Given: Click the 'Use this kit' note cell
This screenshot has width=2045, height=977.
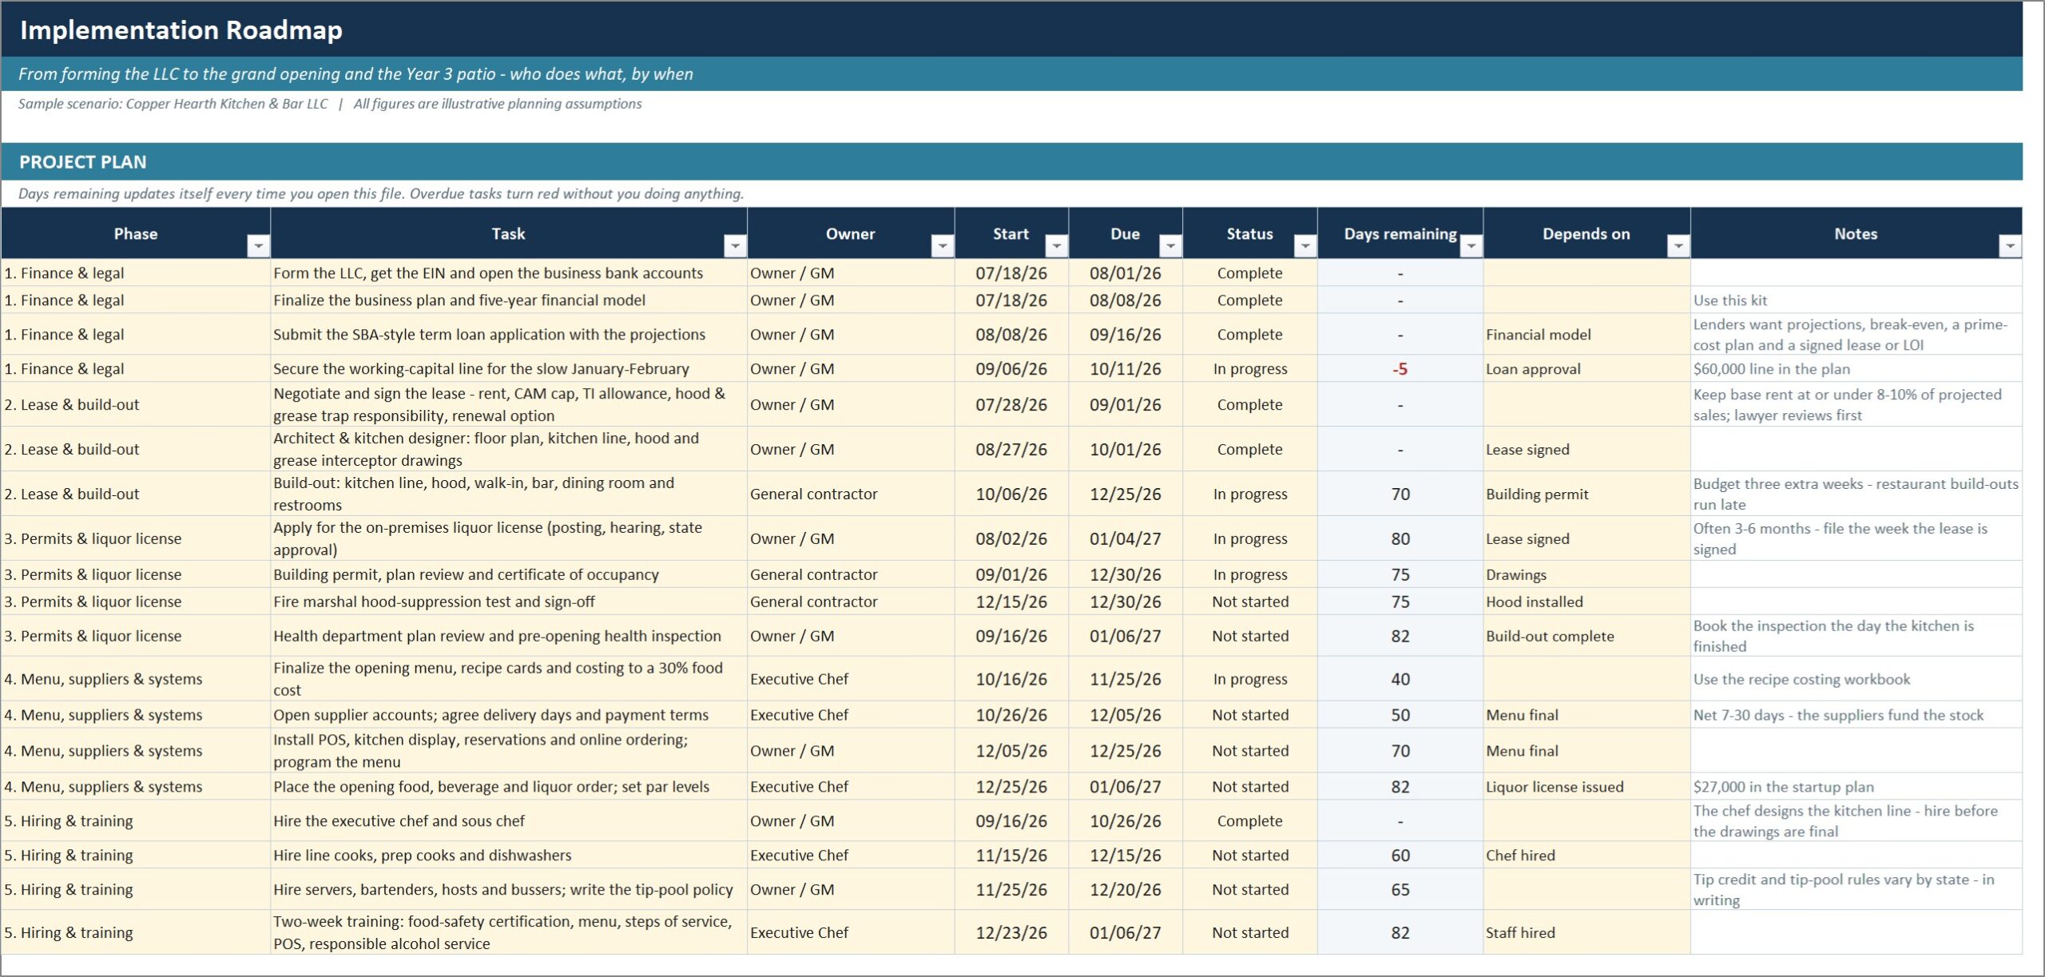Looking at the screenshot, I should pyautogui.click(x=1856, y=300).
